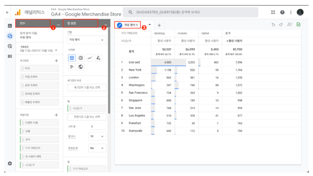The width and height of the screenshot is (313, 176).
Task: Click the 시작 행 input field
Action: point(98,127)
